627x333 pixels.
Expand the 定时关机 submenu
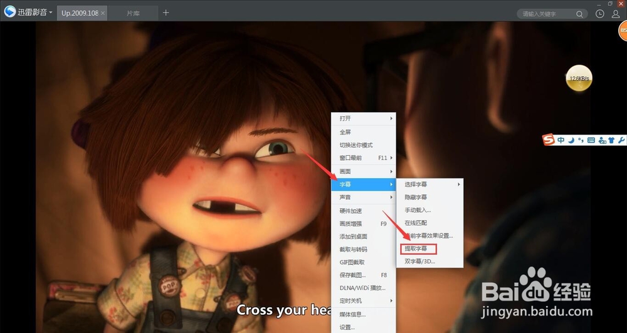(x=364, y=300)
